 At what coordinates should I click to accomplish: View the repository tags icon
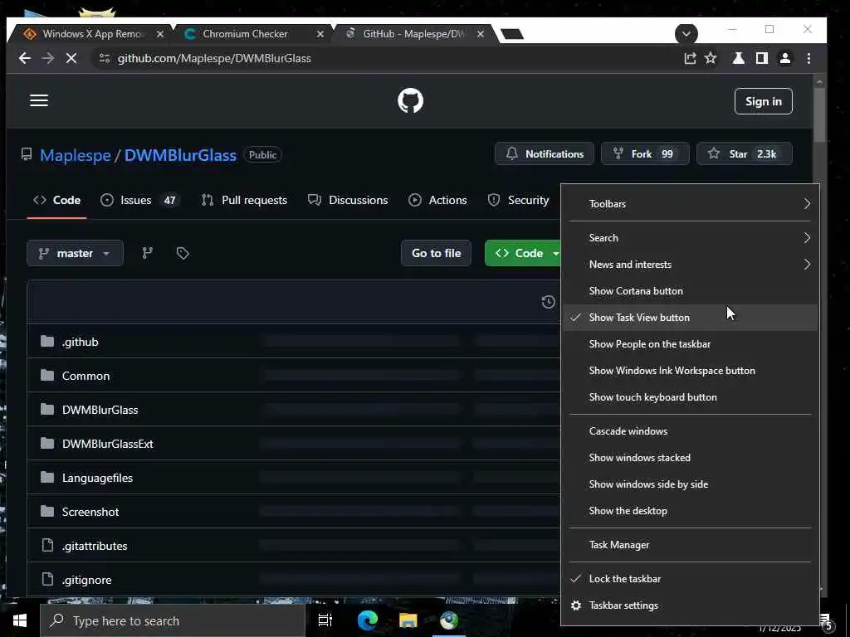point(183,253)
